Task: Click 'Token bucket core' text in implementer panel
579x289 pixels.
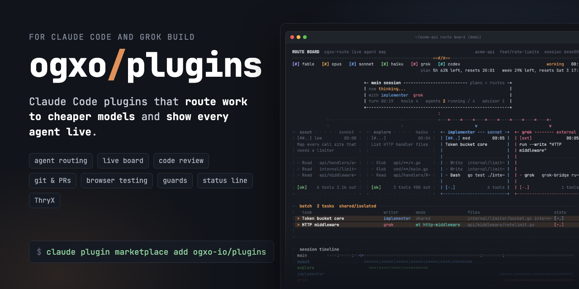Action: coord(466,144)
